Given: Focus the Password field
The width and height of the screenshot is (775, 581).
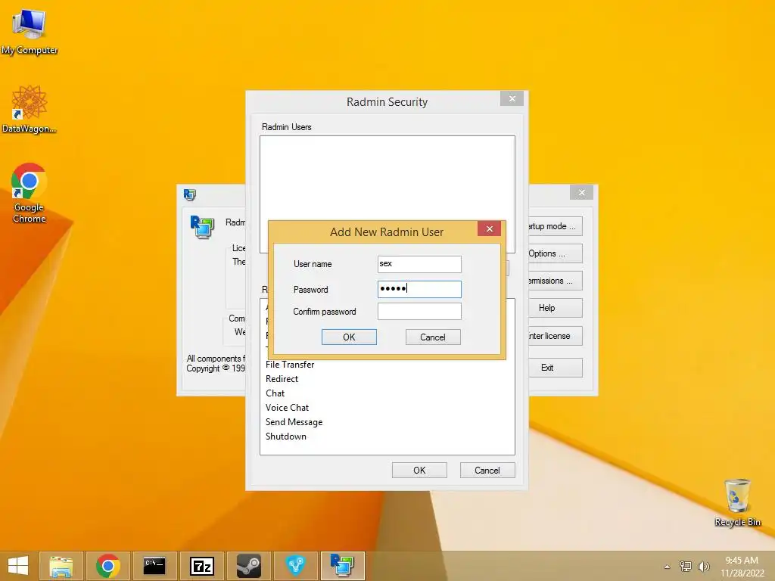Looking at the screenshot, I should coord(419,289).
